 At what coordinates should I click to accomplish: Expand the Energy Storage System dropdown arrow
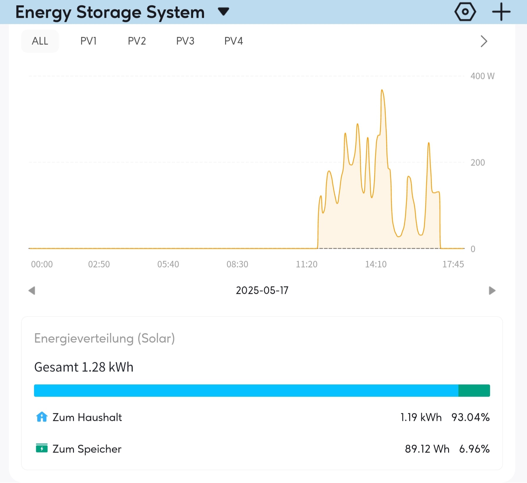223,12
